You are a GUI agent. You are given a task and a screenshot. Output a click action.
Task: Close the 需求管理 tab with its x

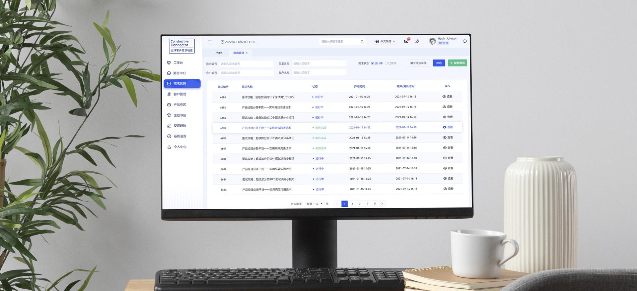(247, 53)
